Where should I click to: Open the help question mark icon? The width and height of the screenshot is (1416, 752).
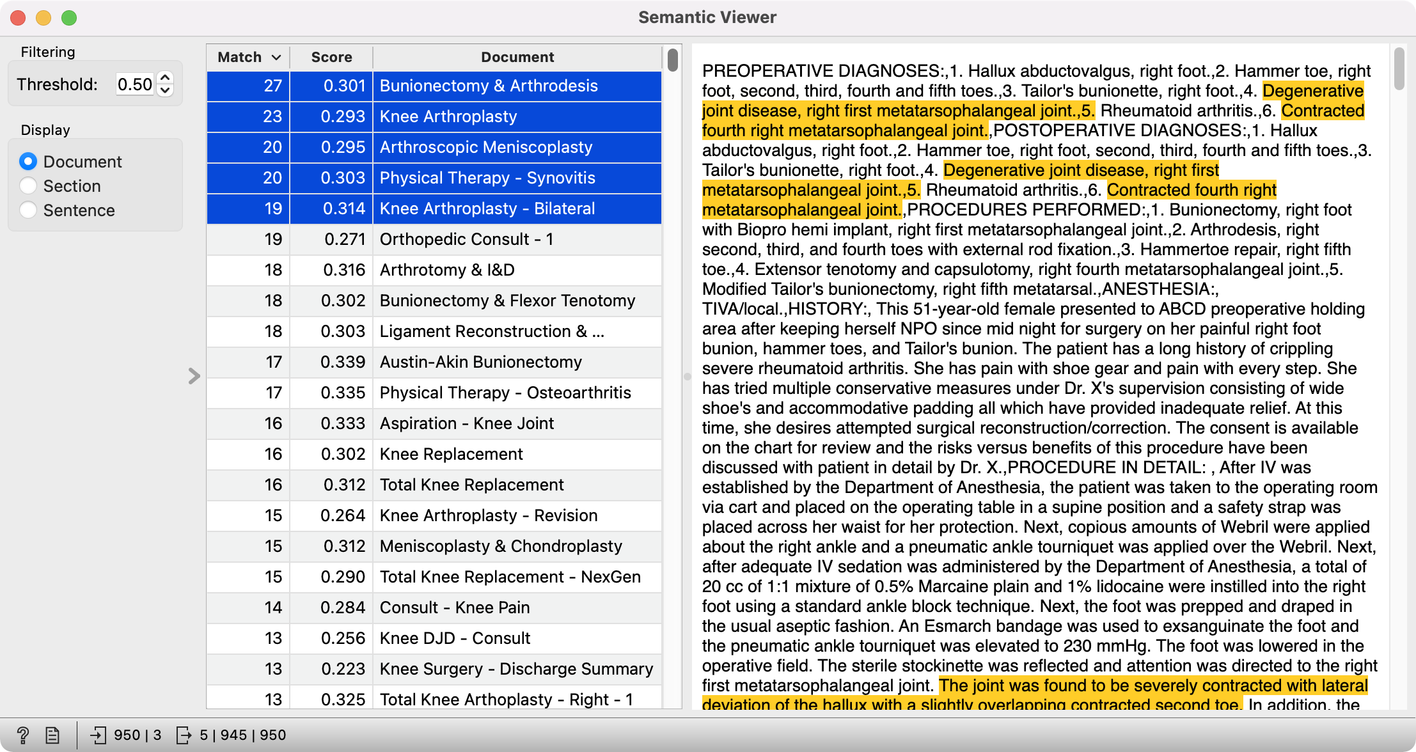click(23, 735)
